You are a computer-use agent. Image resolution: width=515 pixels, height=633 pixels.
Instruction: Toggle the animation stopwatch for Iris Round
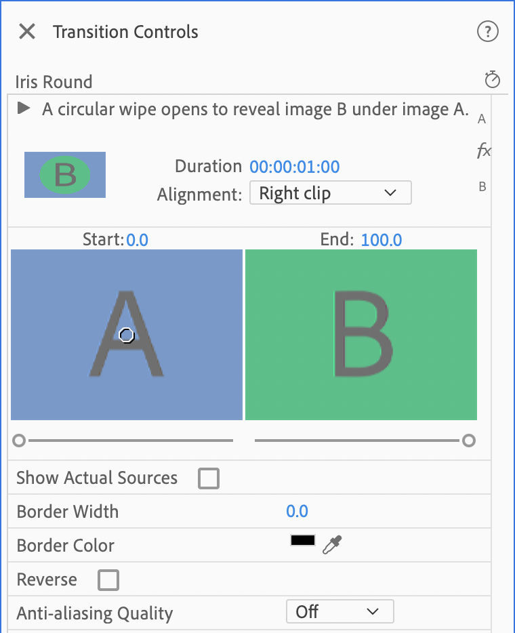click(x=492, y=79)
